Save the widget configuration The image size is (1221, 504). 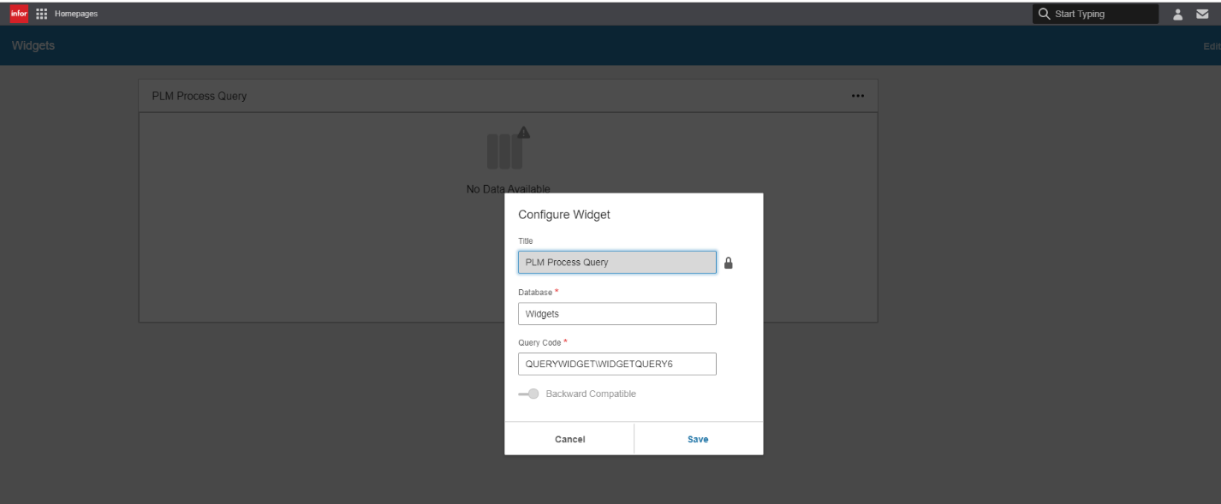698,439
